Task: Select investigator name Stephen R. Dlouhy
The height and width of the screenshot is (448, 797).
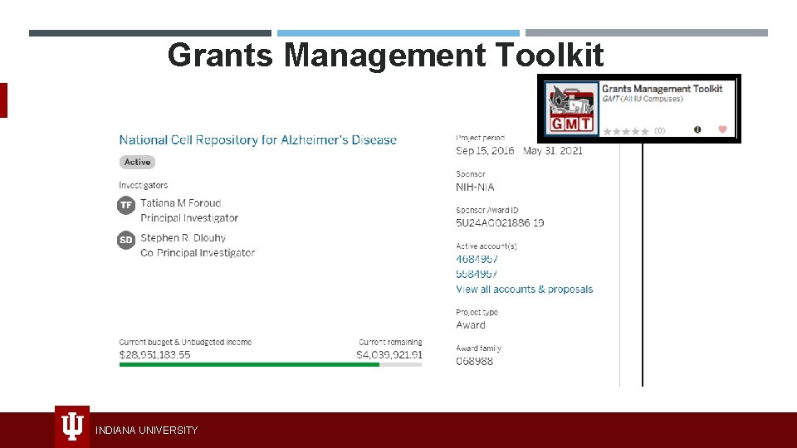Action: [183, 238]
